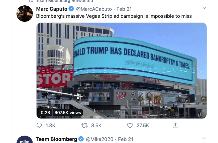Open the Marc Caputo display name link
218x143 pixels.
pos(52,9)
